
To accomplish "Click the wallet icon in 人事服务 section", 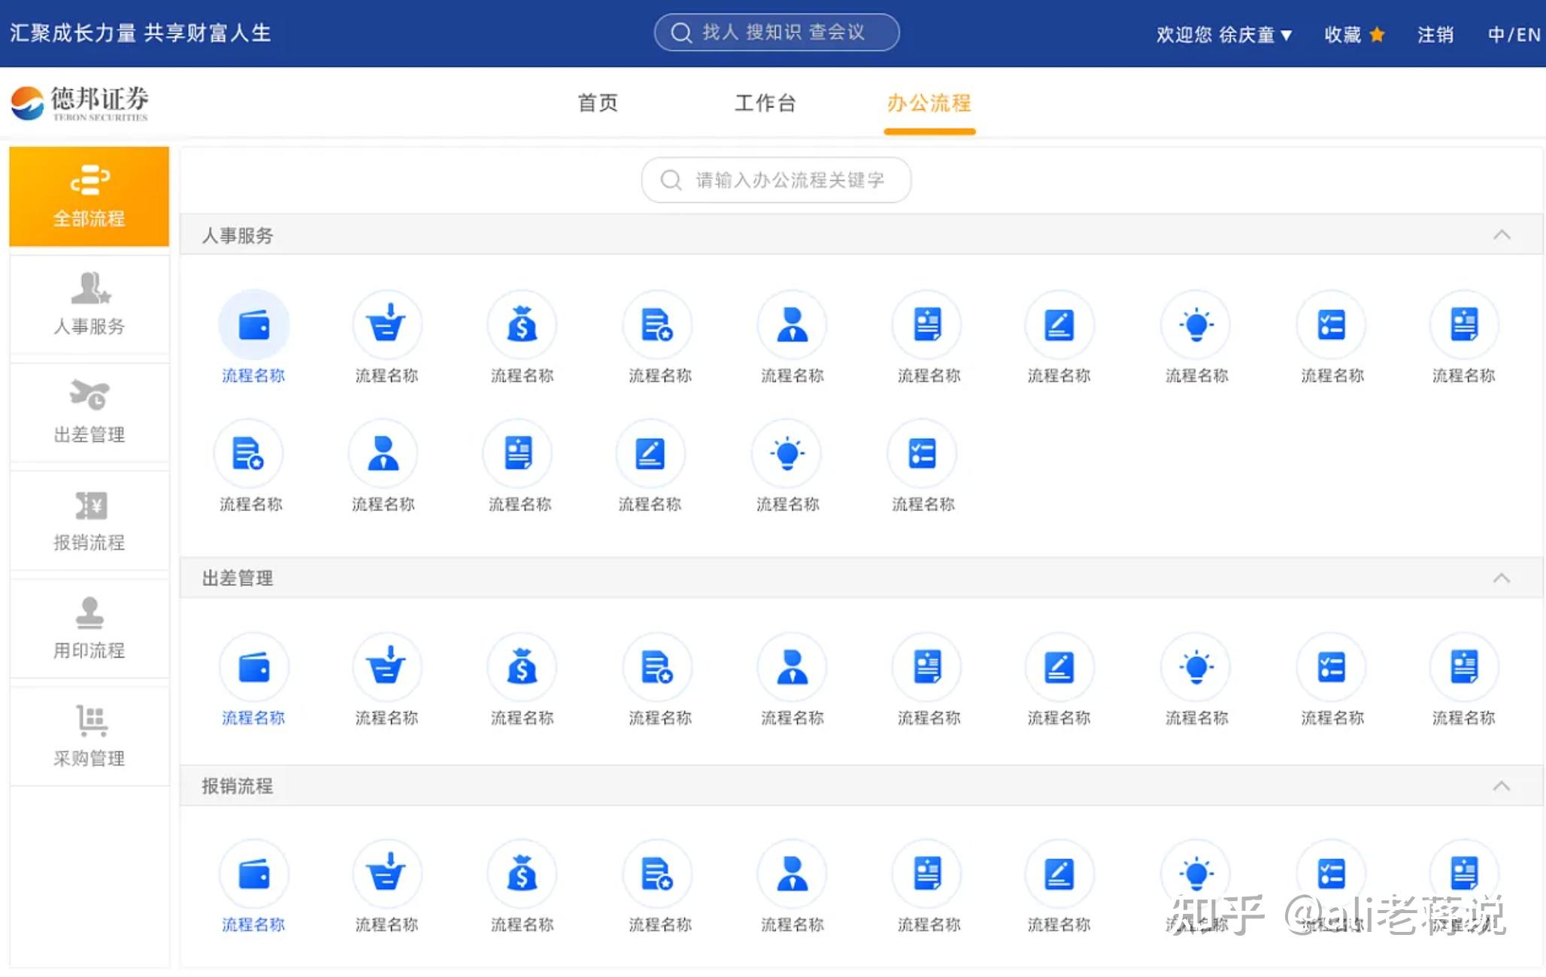I will pos(253,325).
